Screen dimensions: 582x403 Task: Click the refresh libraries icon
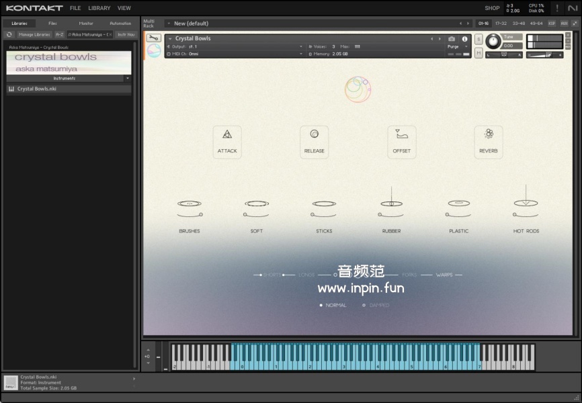pos(9,34)
